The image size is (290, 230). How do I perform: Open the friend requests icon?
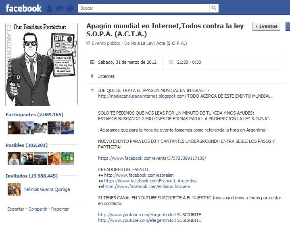click(x=49, y=8)
